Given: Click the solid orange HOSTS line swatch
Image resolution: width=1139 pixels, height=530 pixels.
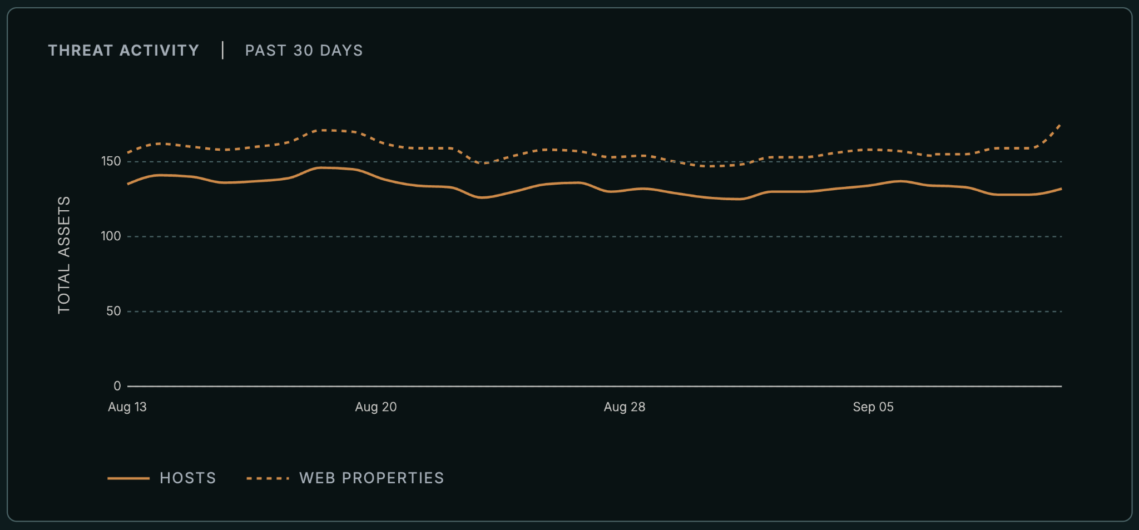Looking at the screenshot, I should (128, 478).
